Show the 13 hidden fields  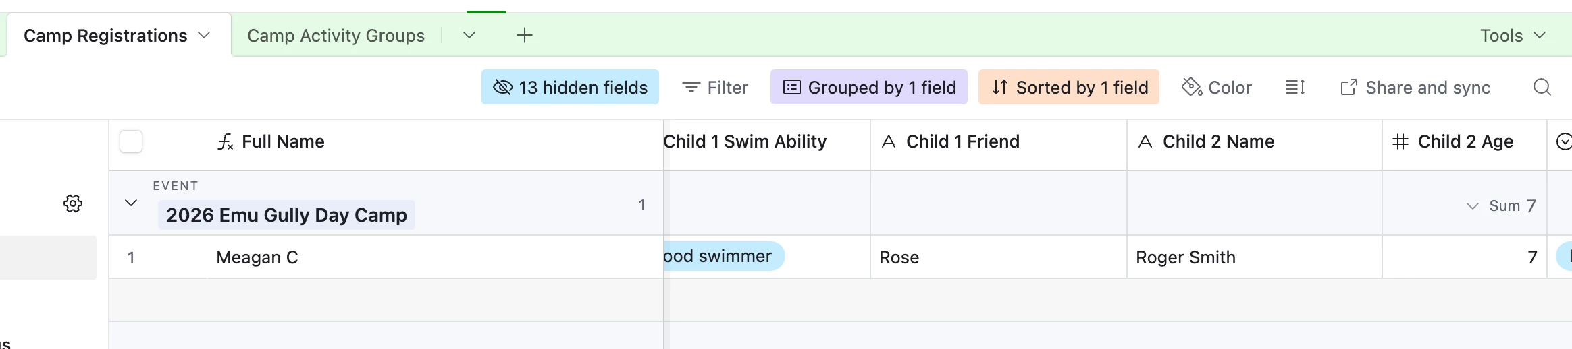tap(570, 88)
